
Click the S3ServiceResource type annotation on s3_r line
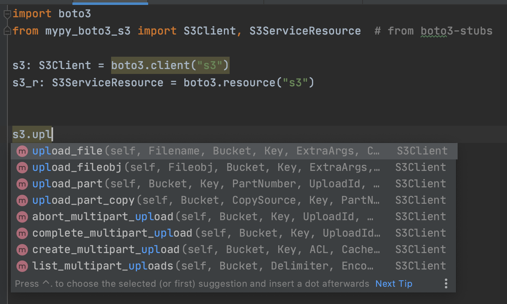point(108,83)
